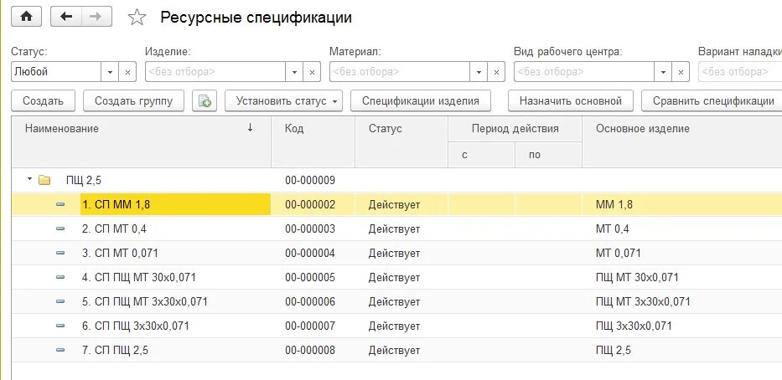Click Назначить основной button
The height and width of the screenshot is (380, 782).
click(571, 101)
